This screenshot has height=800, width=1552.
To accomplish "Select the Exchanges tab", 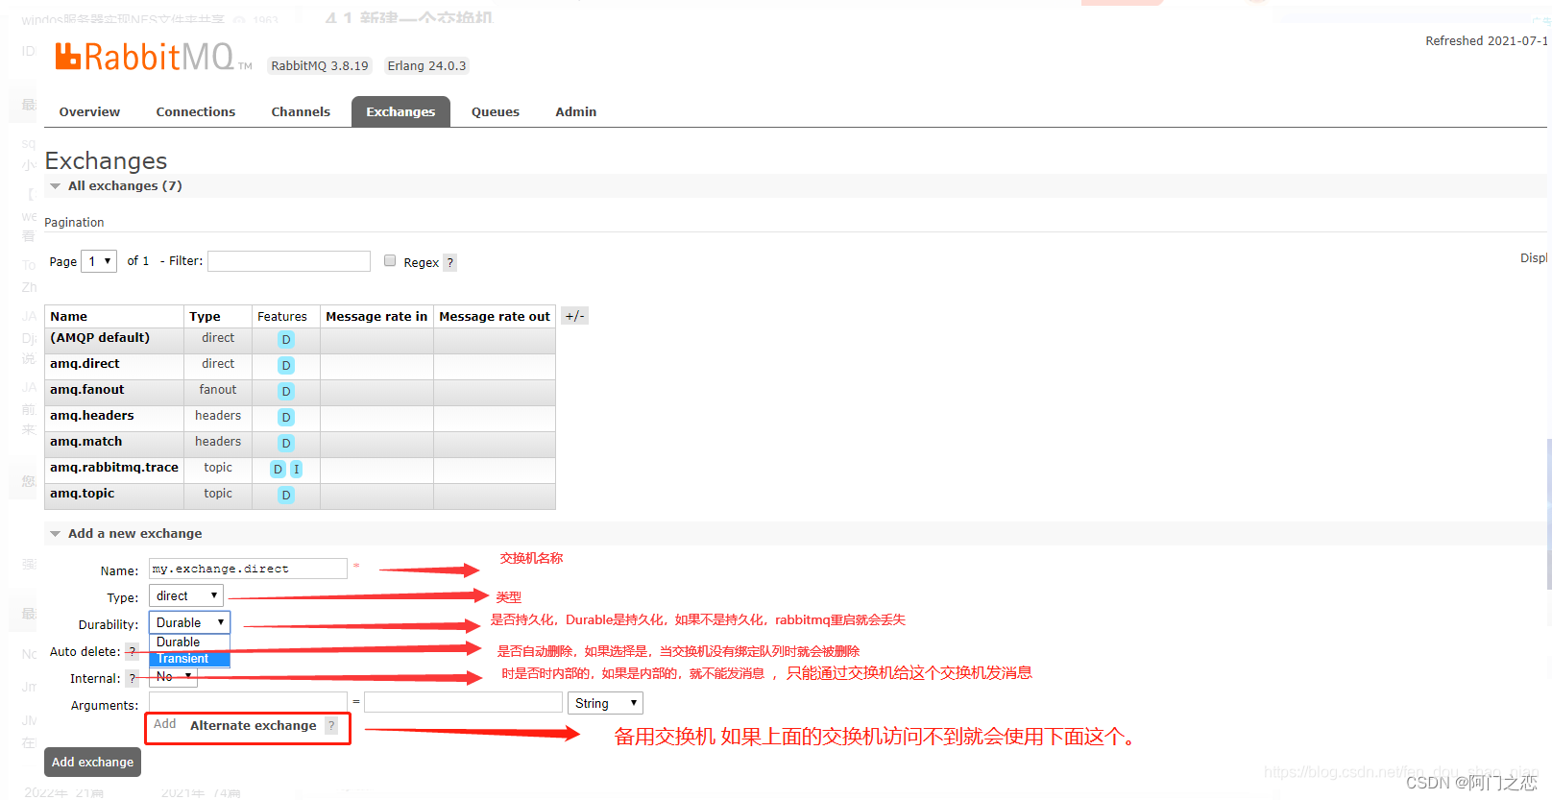I will click(x=400, y=112).
